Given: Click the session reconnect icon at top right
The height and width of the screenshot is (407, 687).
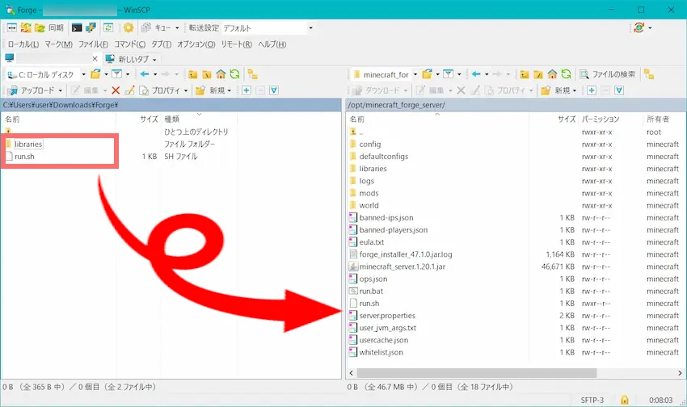Looking at the screenshot, I should (639, 28).
